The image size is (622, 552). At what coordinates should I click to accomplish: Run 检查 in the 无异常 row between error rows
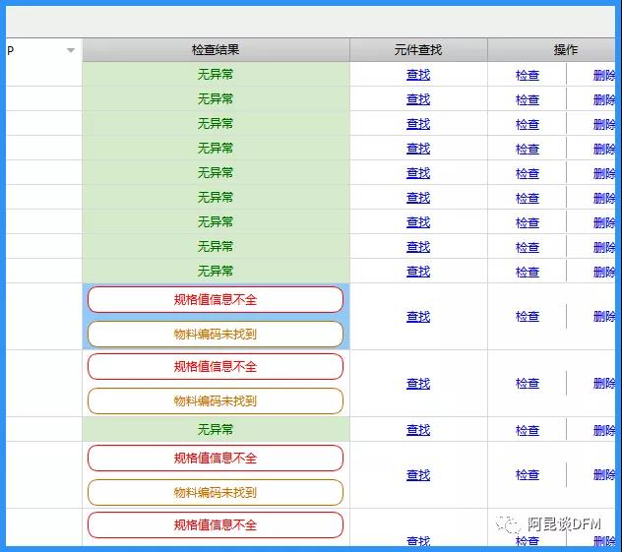click(x=528, y=430)
